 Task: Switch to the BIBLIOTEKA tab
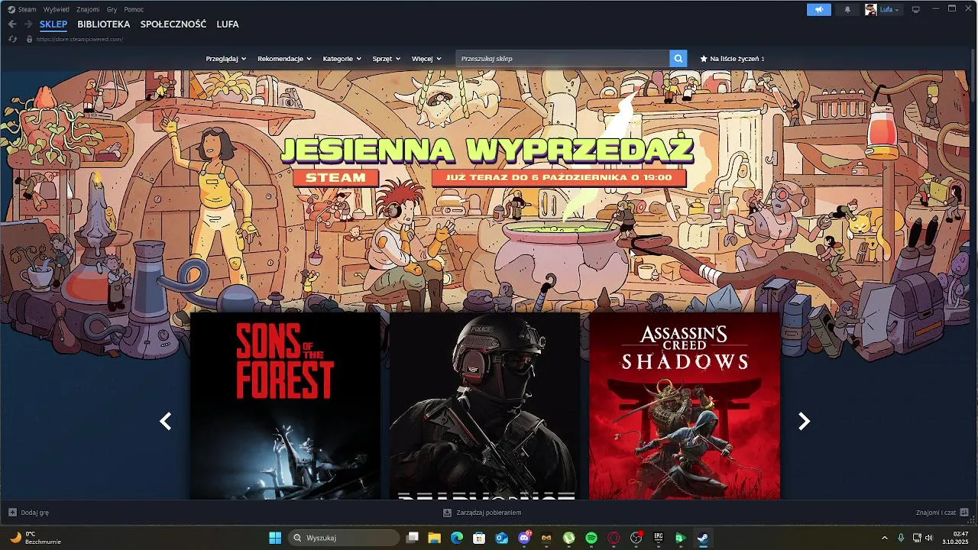click(x=104, y=24)
